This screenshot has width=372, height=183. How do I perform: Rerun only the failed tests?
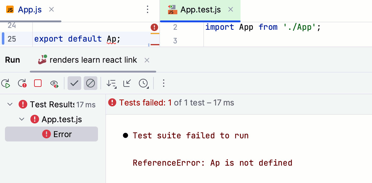click(22, 83)
